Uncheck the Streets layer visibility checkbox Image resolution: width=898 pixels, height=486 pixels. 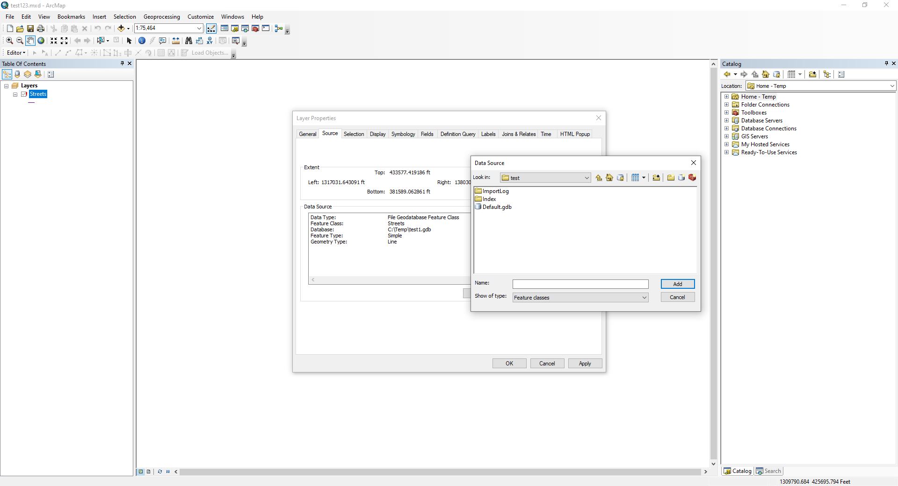[x=24, y=94]
